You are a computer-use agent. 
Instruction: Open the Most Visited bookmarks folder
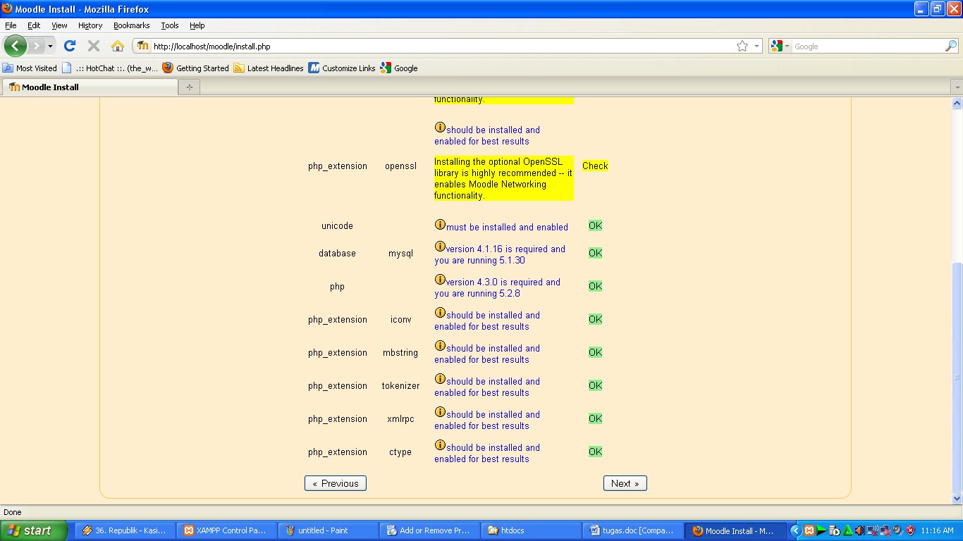30,68
